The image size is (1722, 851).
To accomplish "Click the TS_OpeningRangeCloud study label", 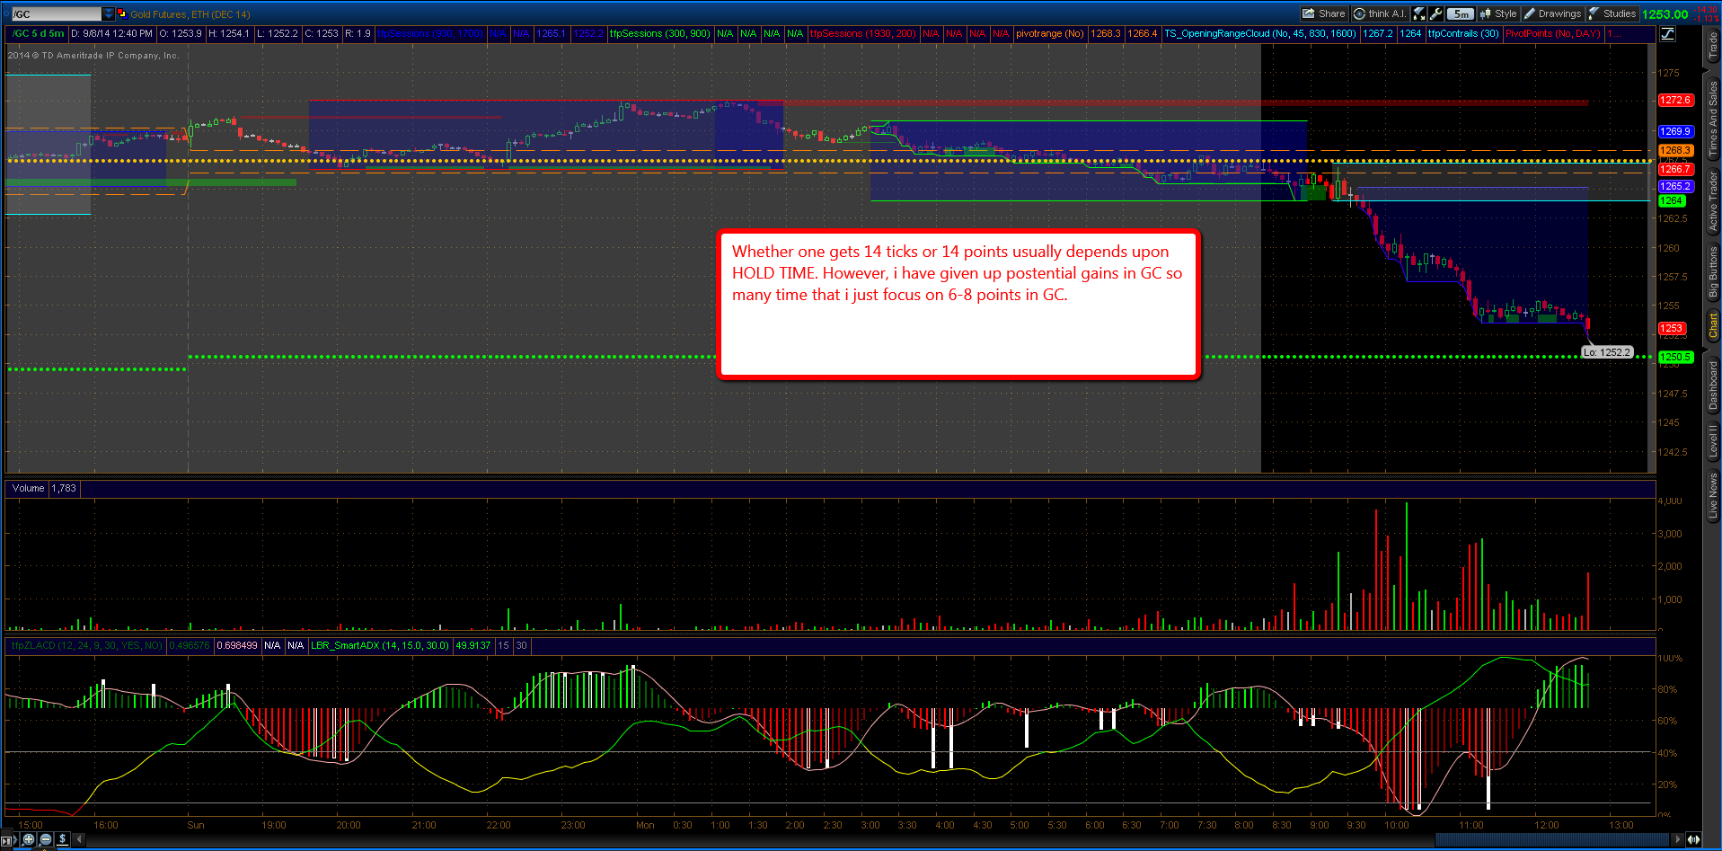I will point(1260,34).
